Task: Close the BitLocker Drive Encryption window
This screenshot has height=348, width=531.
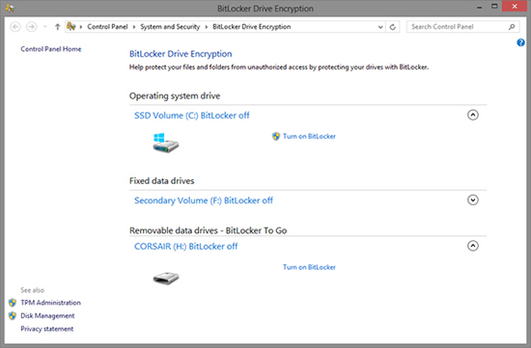Action: (x=515, y=7)
